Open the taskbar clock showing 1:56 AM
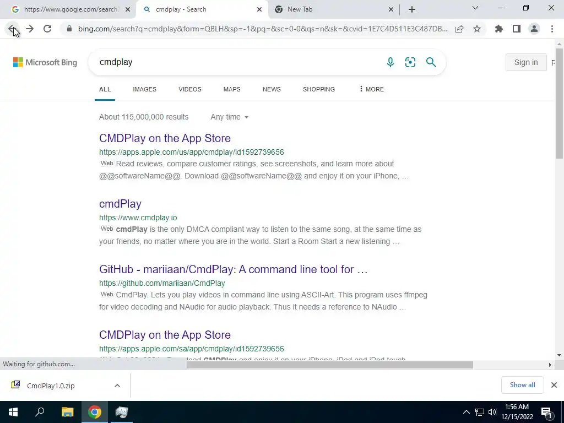Screen dimensions: 564x423 pos(517,412)
